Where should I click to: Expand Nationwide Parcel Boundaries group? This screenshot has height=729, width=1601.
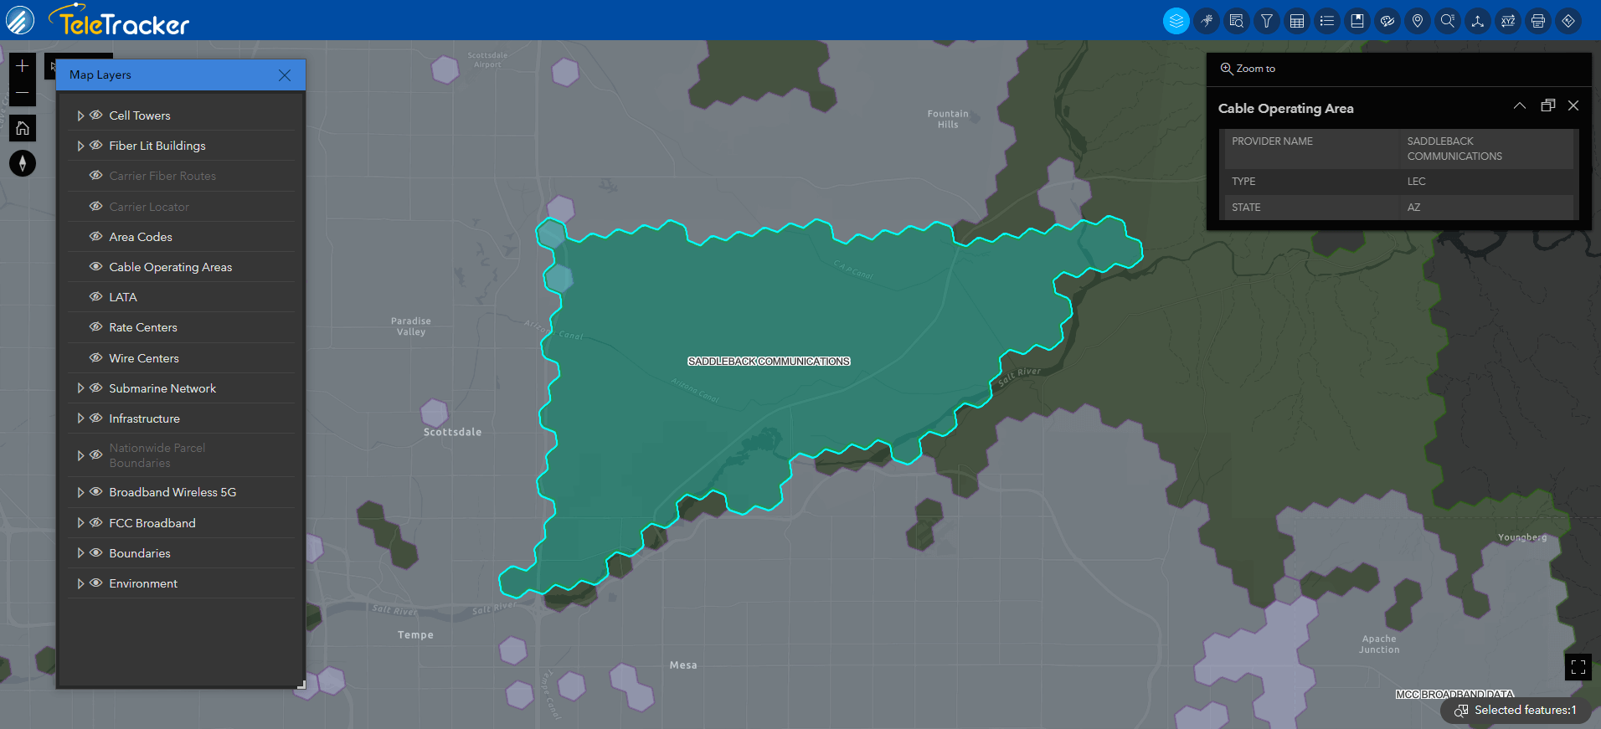point(80,455)
